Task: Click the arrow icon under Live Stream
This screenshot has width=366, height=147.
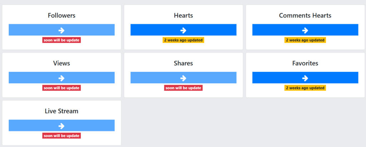Action: click(x=61, y=125)
